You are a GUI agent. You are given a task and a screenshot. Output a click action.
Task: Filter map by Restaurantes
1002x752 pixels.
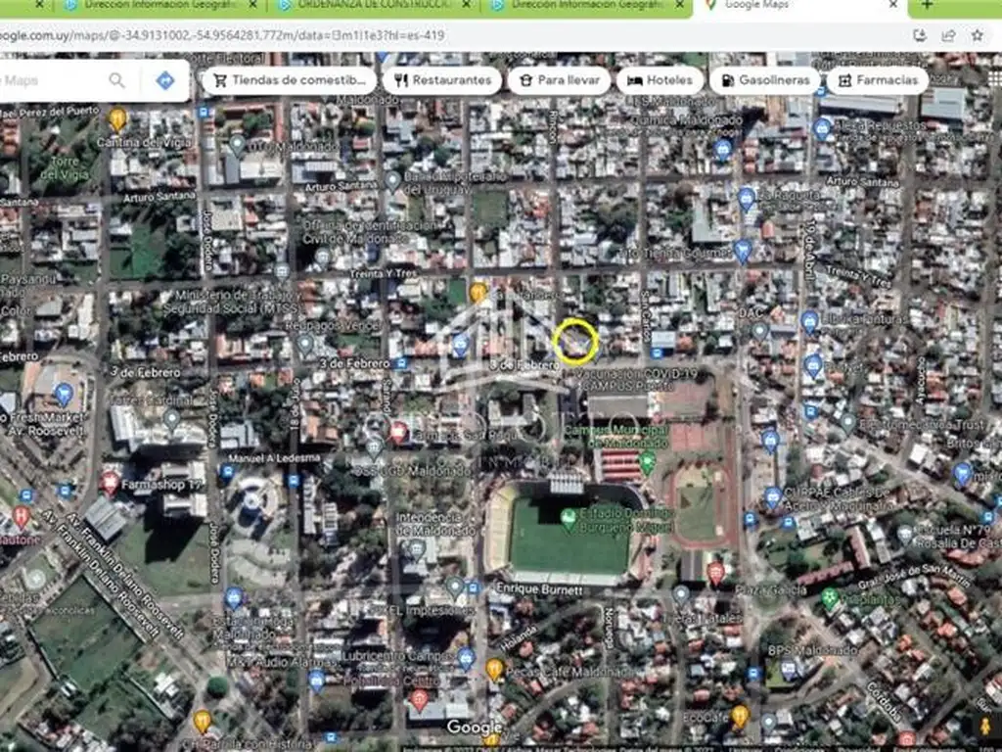pyautogui.click(x=441, y=80)
